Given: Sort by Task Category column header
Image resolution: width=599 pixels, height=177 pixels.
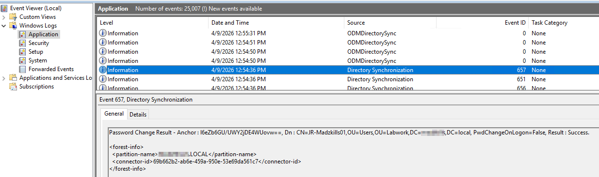Looking at the screenshot, I should coord(564,23).
